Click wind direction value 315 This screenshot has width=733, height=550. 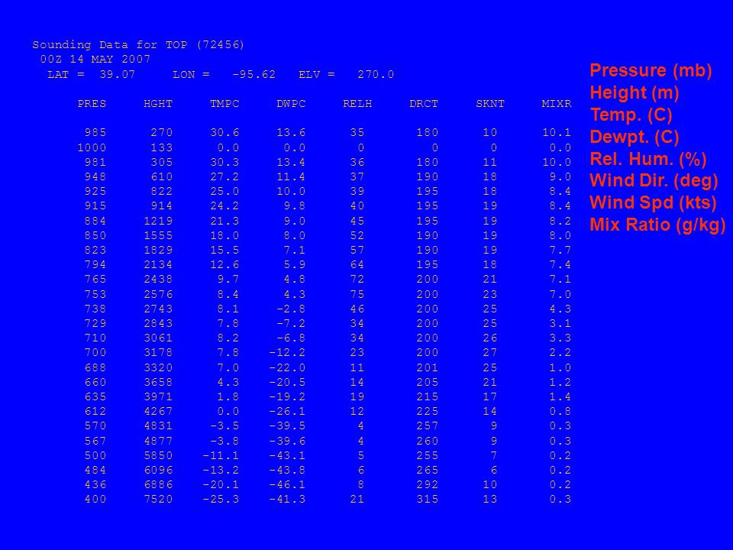pos(428,499)
